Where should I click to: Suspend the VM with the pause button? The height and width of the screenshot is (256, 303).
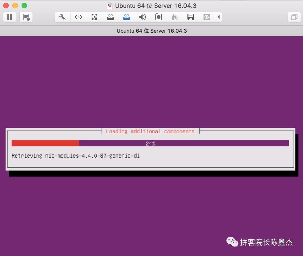(x=9, y=17)
